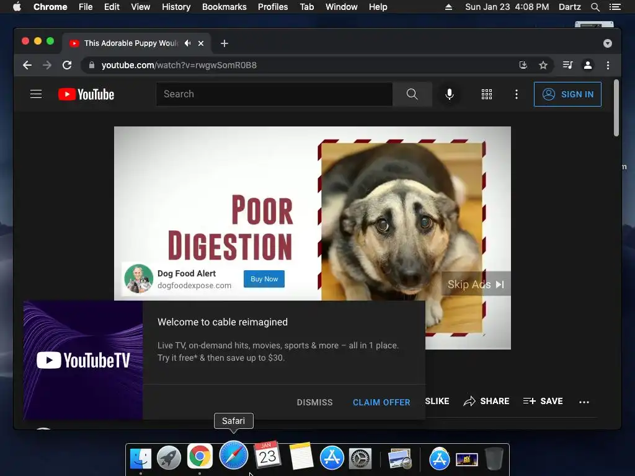Close the This Adorable Puppy tab
The width and height of the screenshot is (635, 476).
coord(201,43)
